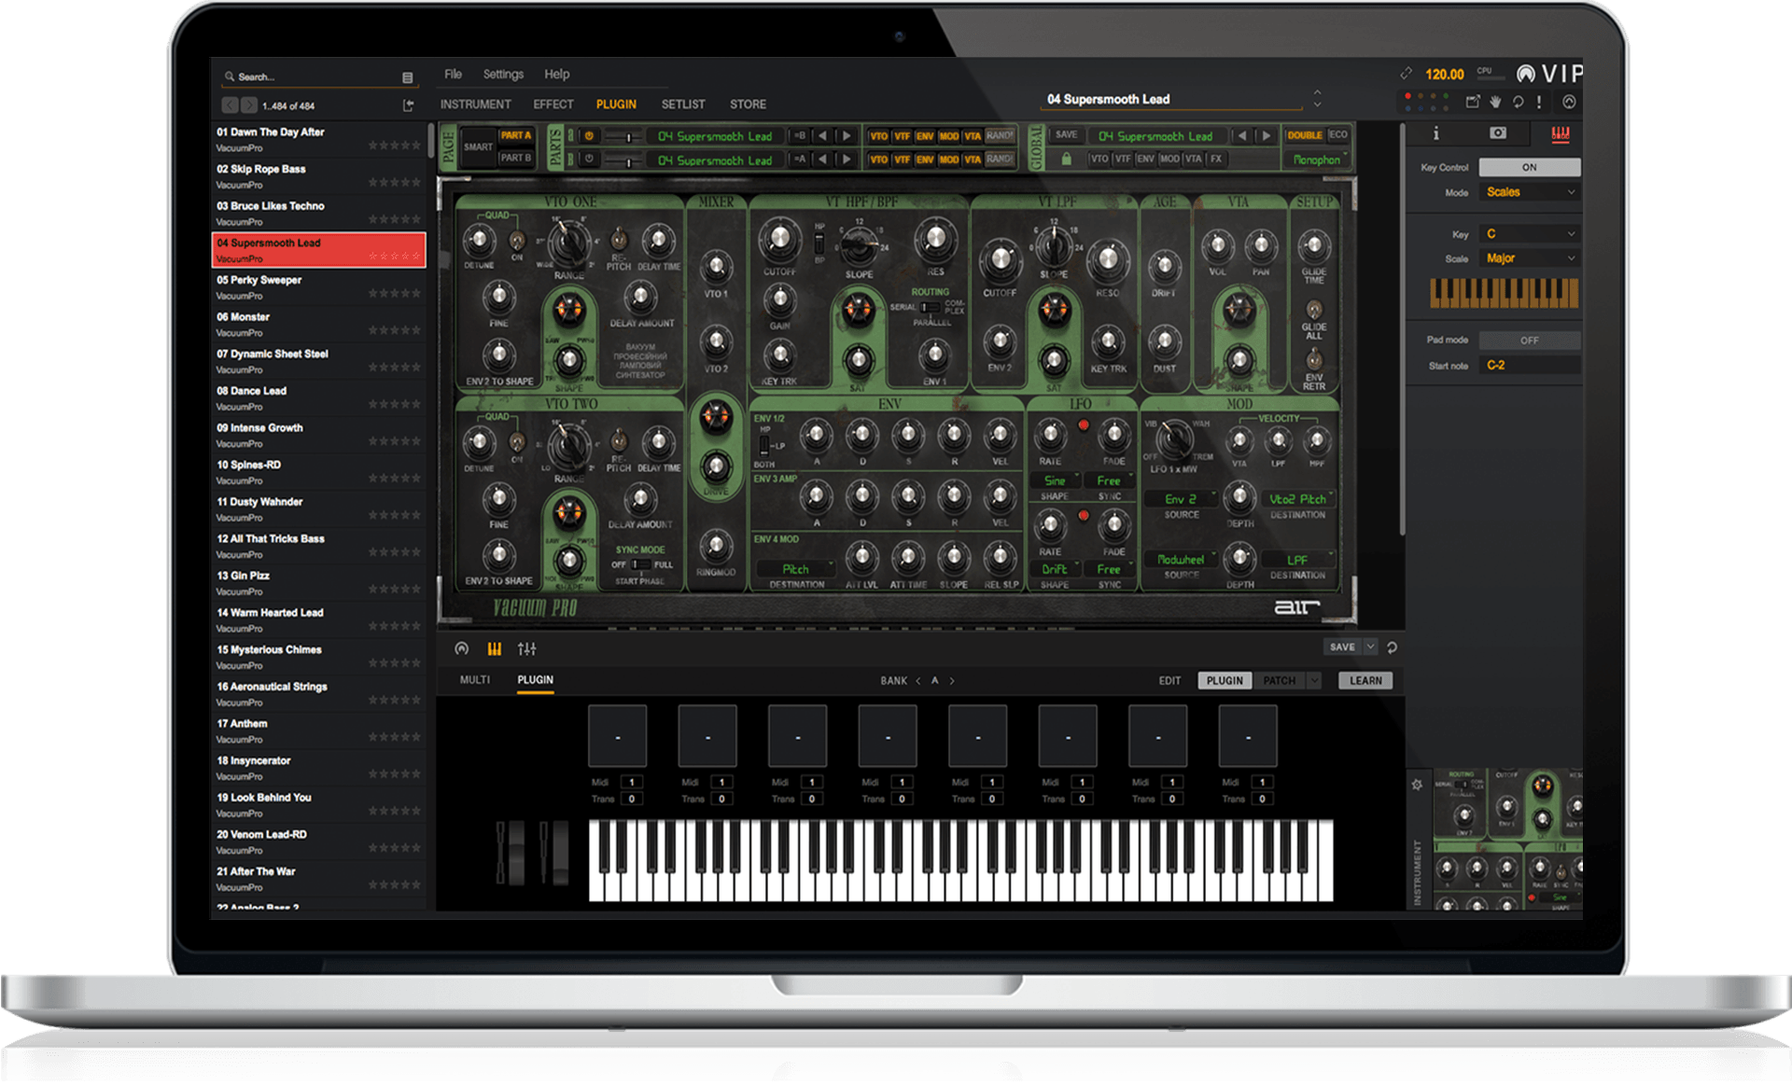This screenshot has width=1792, height=1085.
Task: Open the Mode Scales dropdown
Action: click(1529, 192)
